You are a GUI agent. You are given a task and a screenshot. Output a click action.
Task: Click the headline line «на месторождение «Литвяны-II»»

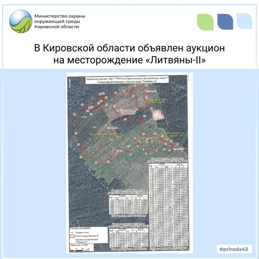pos(129,60)
